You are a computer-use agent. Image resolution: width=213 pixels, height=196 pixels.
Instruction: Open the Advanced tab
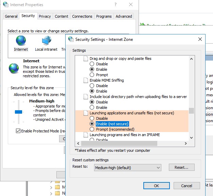124,16
